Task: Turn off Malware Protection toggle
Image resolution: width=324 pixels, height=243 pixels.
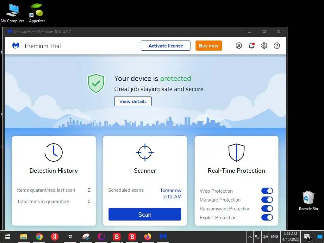Action: pyautogui.click(x=267, y=200)
